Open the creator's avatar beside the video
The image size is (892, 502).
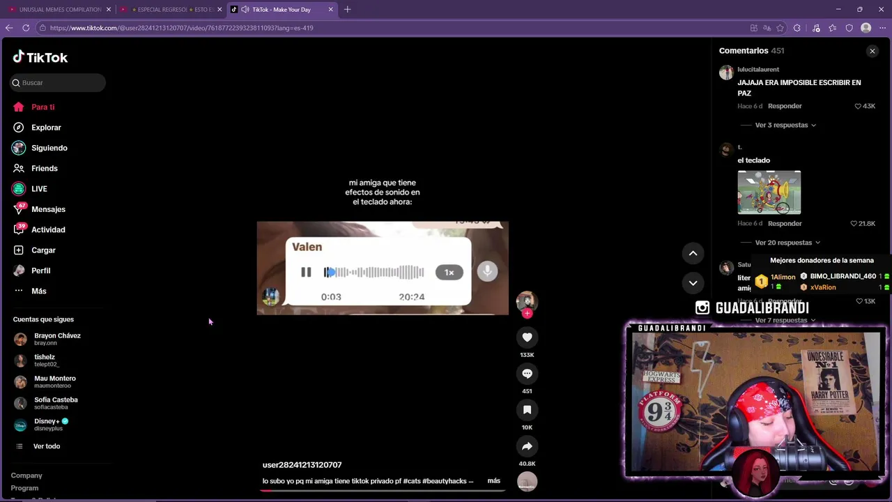(x=527, y=301)
